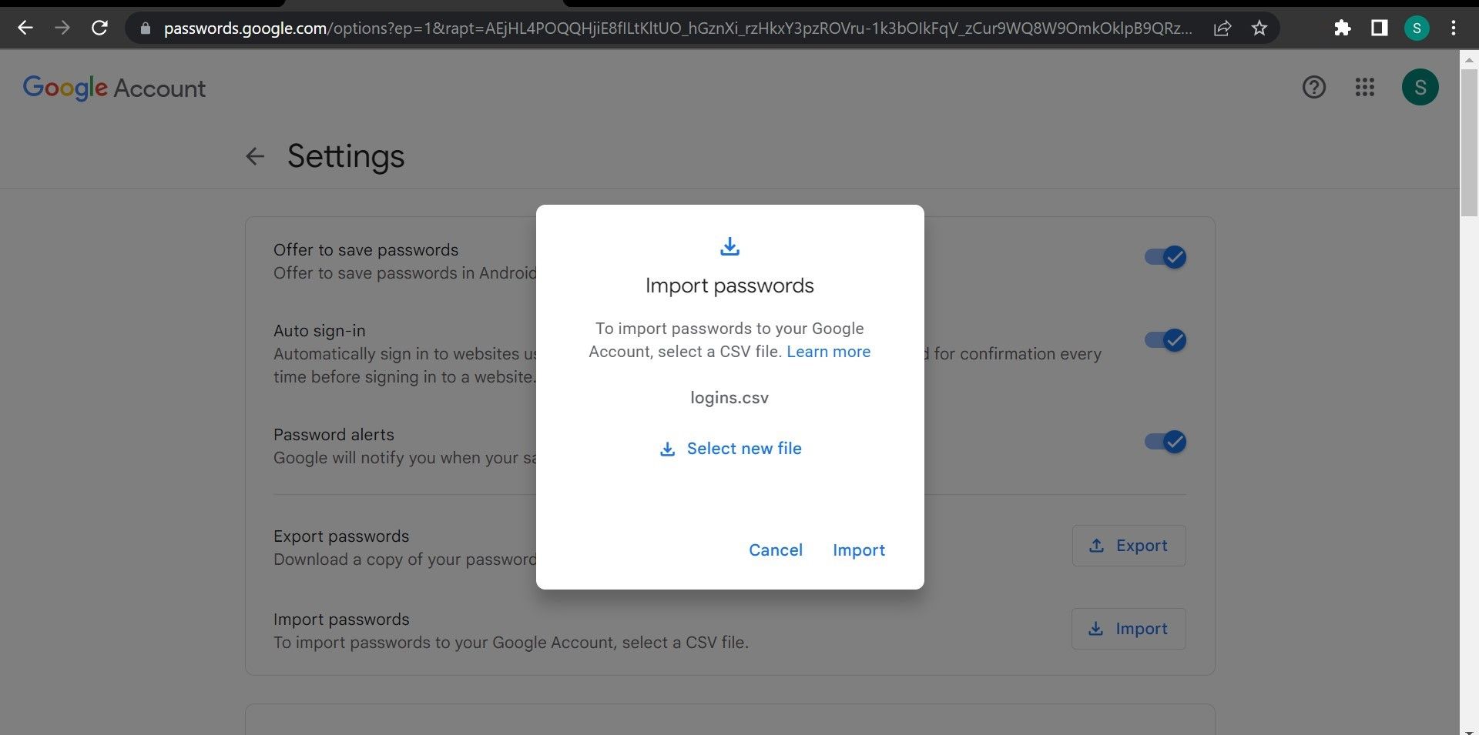Click the download icon above Import passwords

[729, 246]
